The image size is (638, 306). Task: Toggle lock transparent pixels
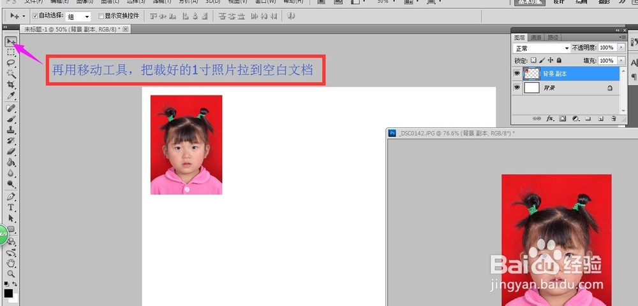click(x=533, y=60)
